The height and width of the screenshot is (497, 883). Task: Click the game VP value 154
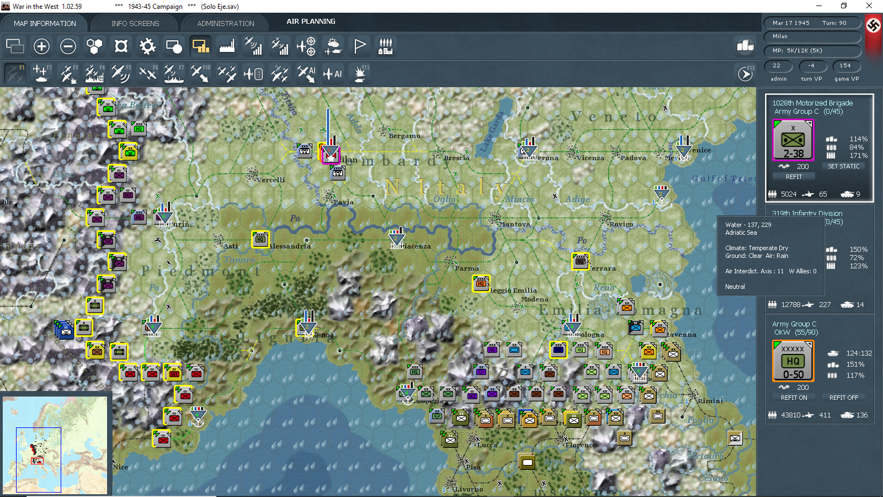845,66
